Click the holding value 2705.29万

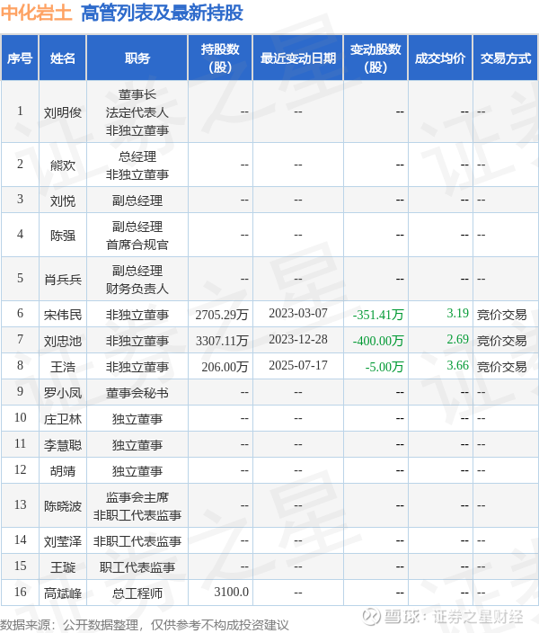point(222,315)
